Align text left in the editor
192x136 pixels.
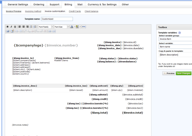[20, 27]
